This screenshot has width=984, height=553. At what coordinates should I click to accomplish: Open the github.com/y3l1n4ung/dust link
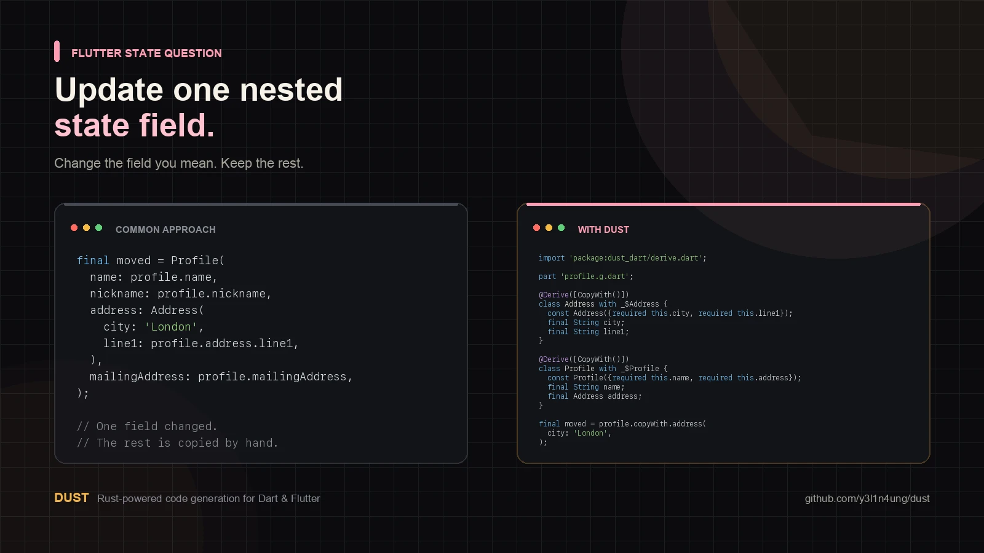[x=867, y=498]
